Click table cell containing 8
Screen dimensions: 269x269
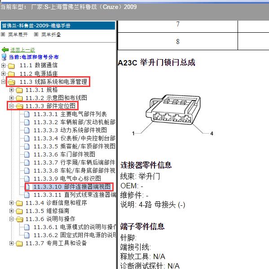pos(178,41)
